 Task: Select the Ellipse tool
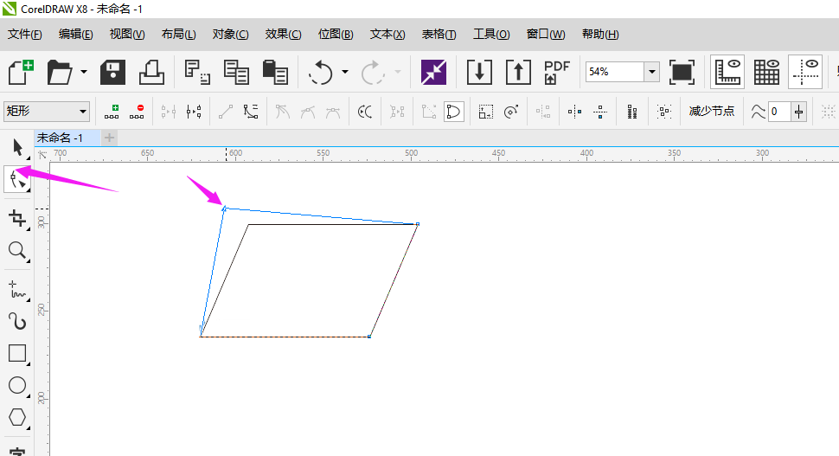tap(17, 386)
